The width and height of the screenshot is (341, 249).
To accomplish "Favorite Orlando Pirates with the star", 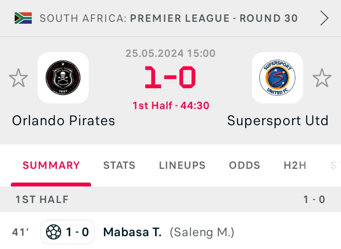I will (18, 78).
